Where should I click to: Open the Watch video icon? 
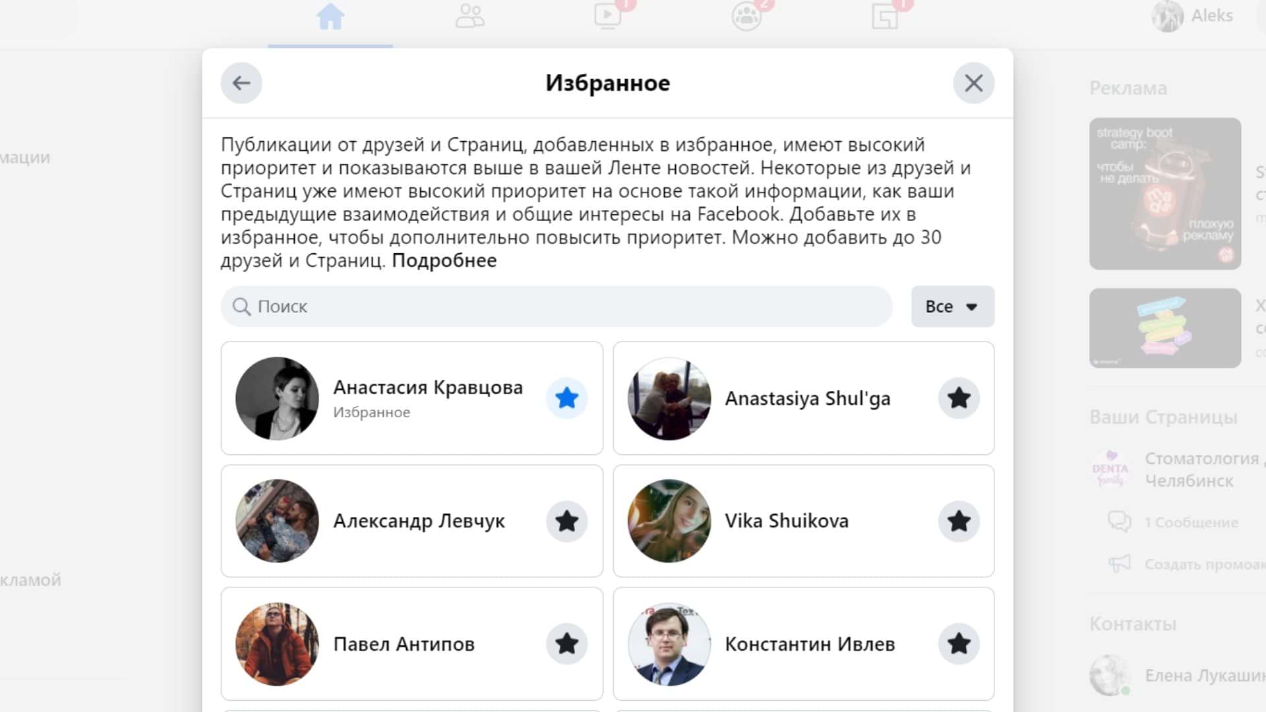(x=608, y=16)
